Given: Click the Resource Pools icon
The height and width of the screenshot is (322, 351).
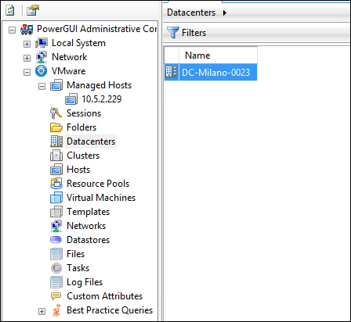Looking at the screenshot, I should pyautogui.click(x=56, y=184).
